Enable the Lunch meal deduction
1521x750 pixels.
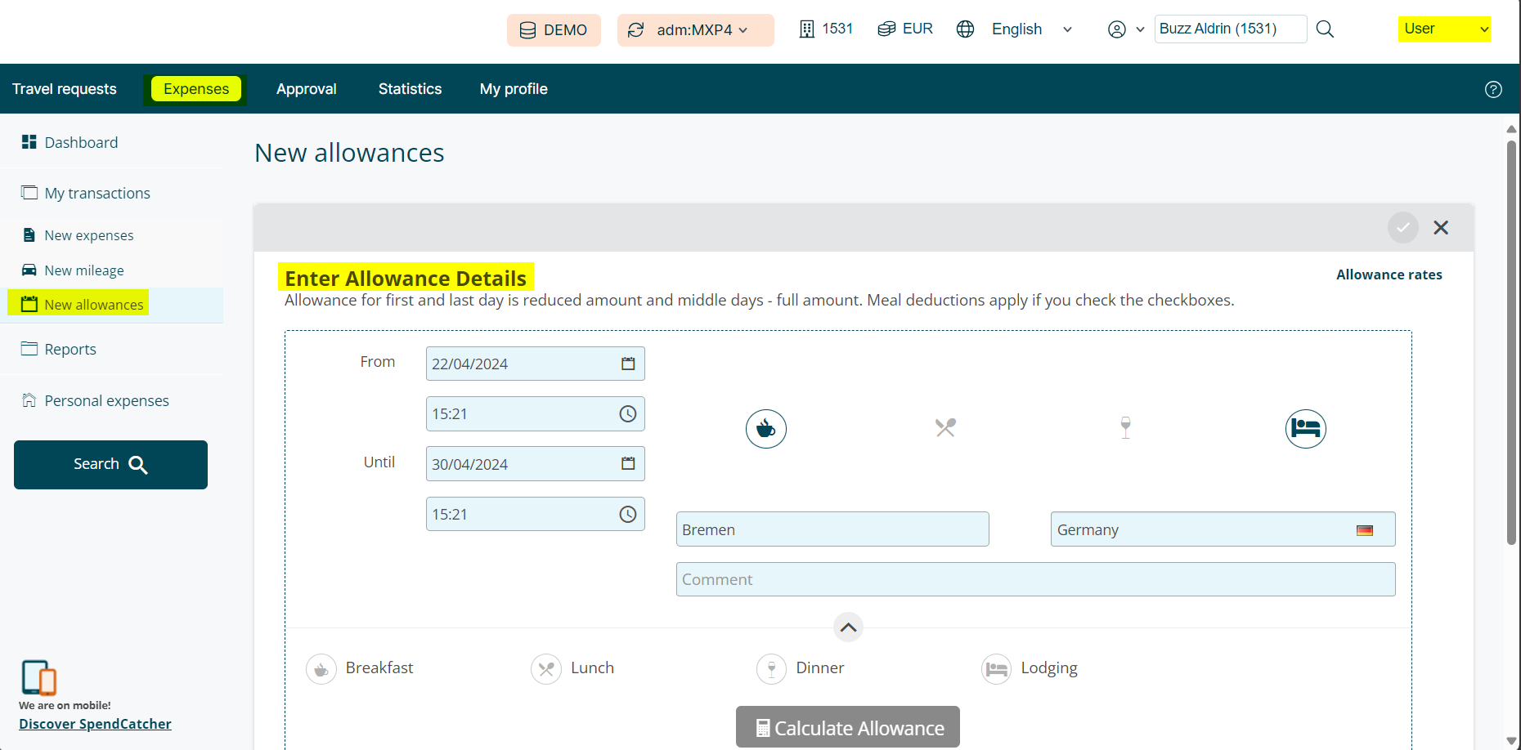tap(546, 669)
